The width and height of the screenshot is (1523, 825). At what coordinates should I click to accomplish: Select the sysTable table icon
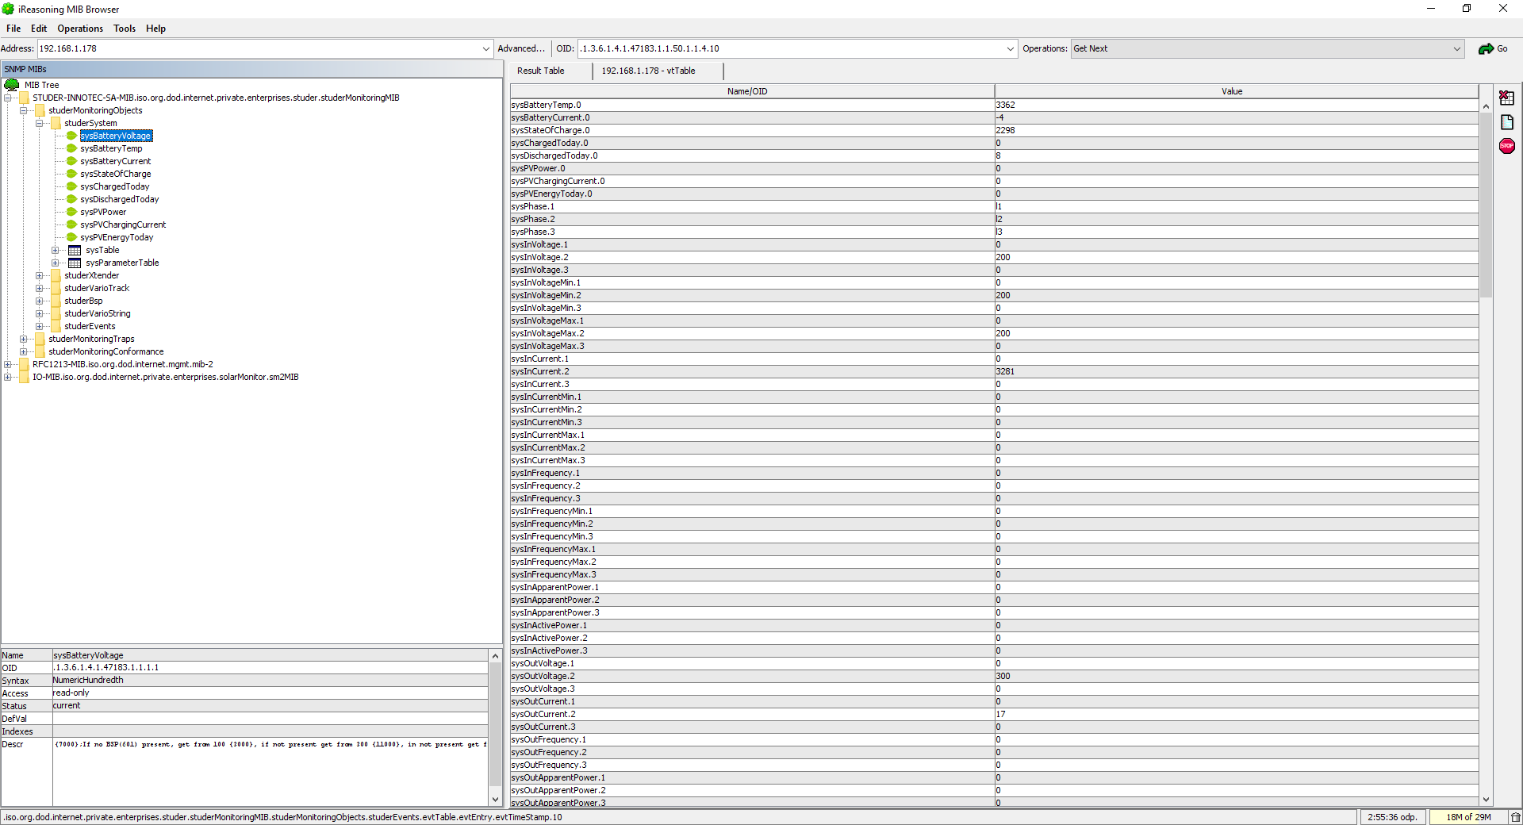[x=75, y=251]
